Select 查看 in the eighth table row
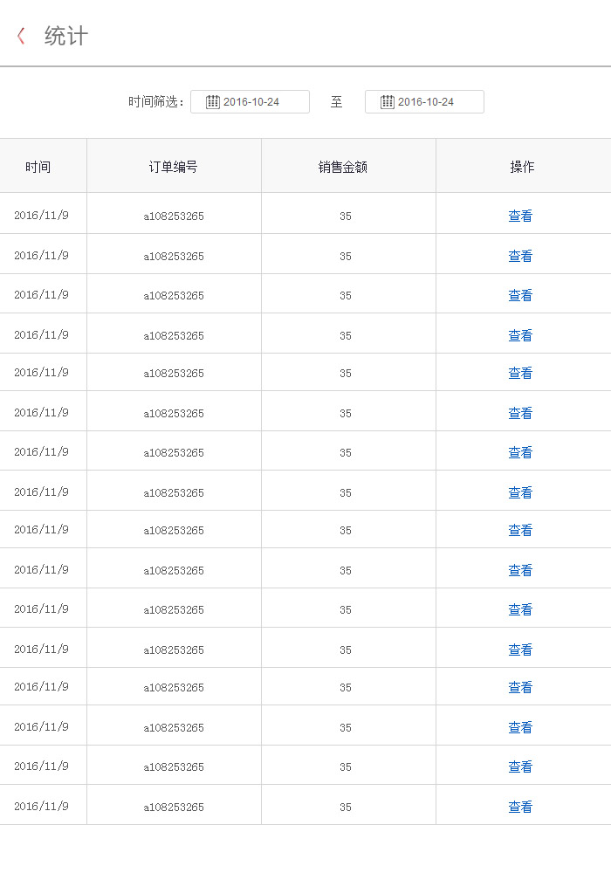Screen dimensions: 611x873 (520, 493)
